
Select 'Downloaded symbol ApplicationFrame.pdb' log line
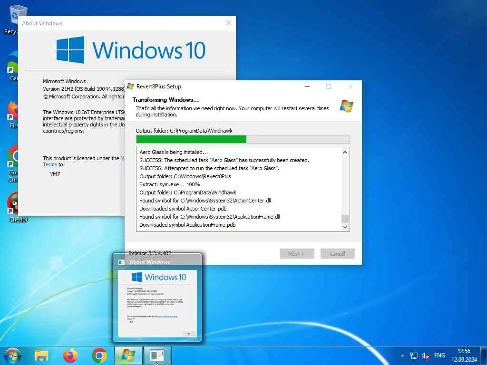coord(187,225)
